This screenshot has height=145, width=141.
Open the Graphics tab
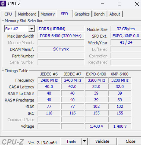[x=82, y=14]
